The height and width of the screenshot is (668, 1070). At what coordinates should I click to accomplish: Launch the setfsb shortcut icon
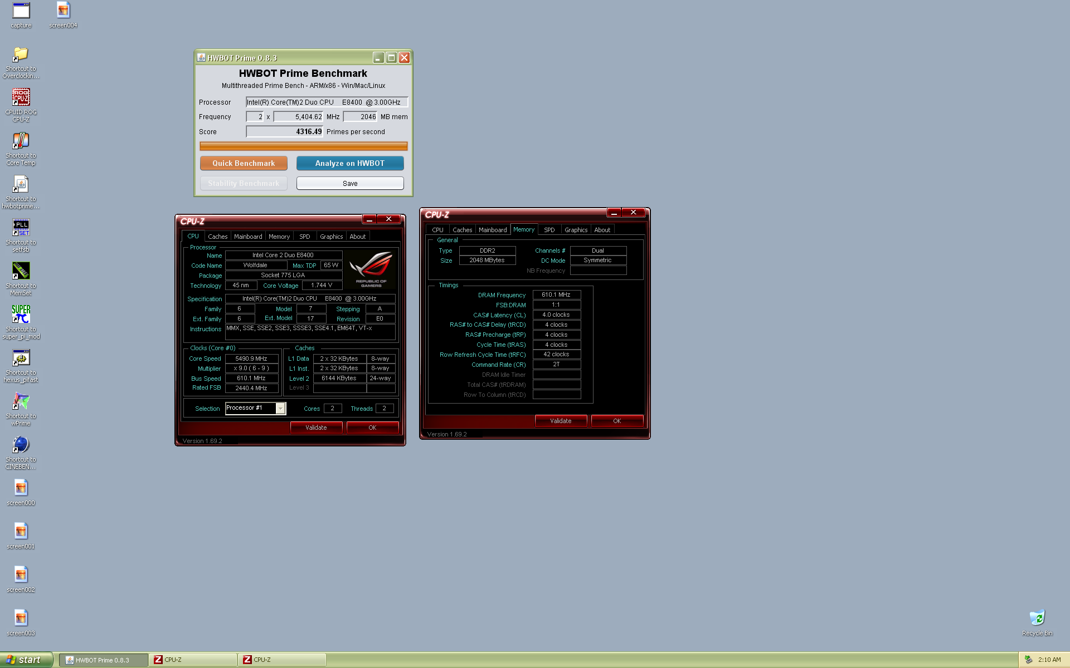[21, 236]
